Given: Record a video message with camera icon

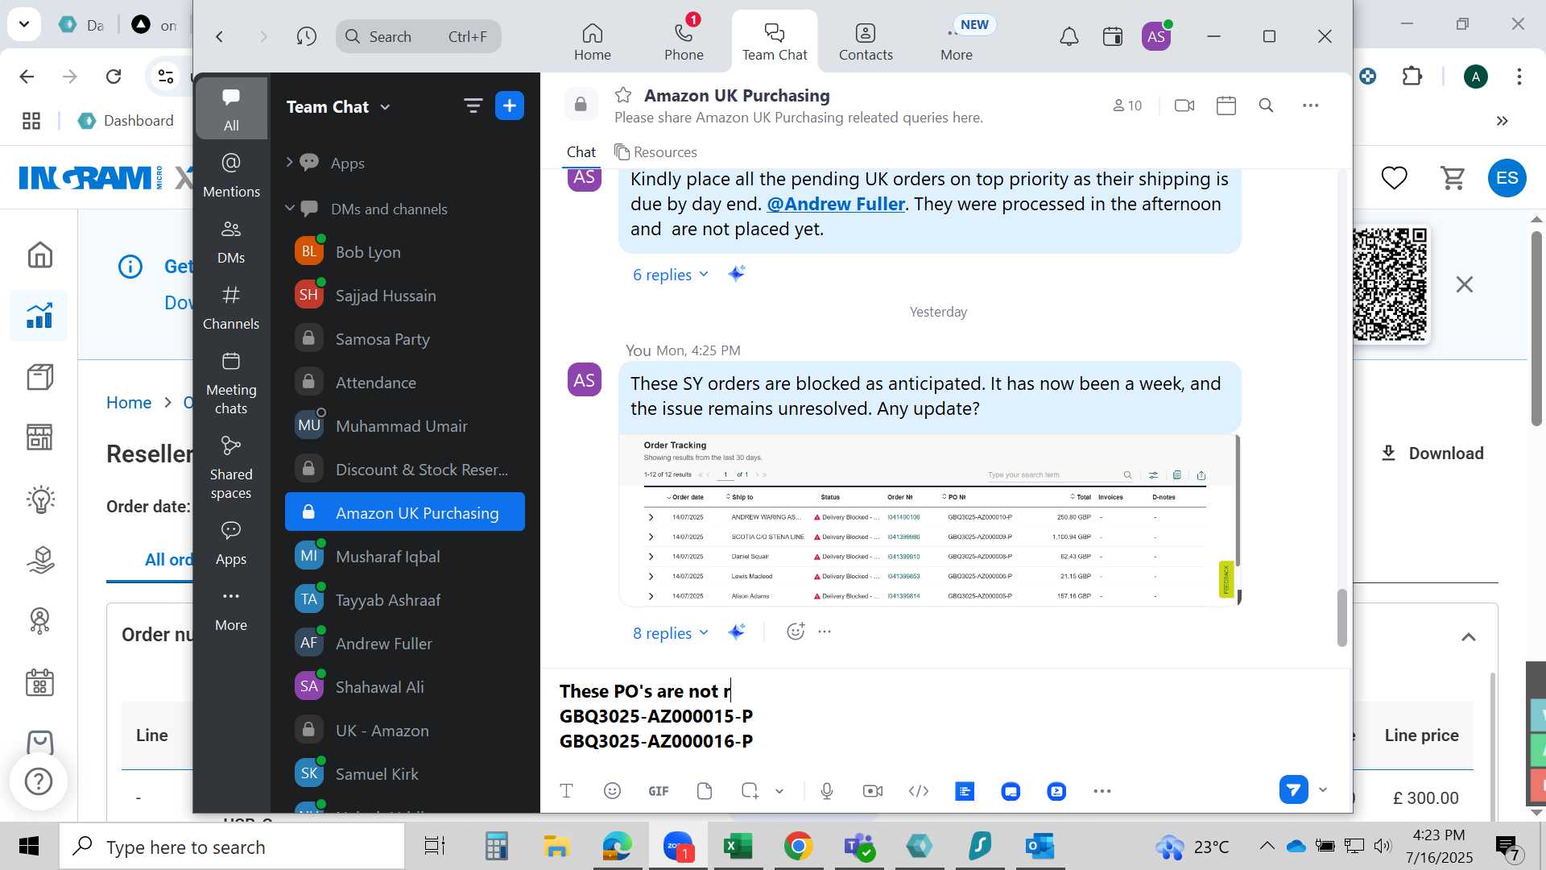Looking at the screenshot, I should pyautogui.click(x=873, y=791).
